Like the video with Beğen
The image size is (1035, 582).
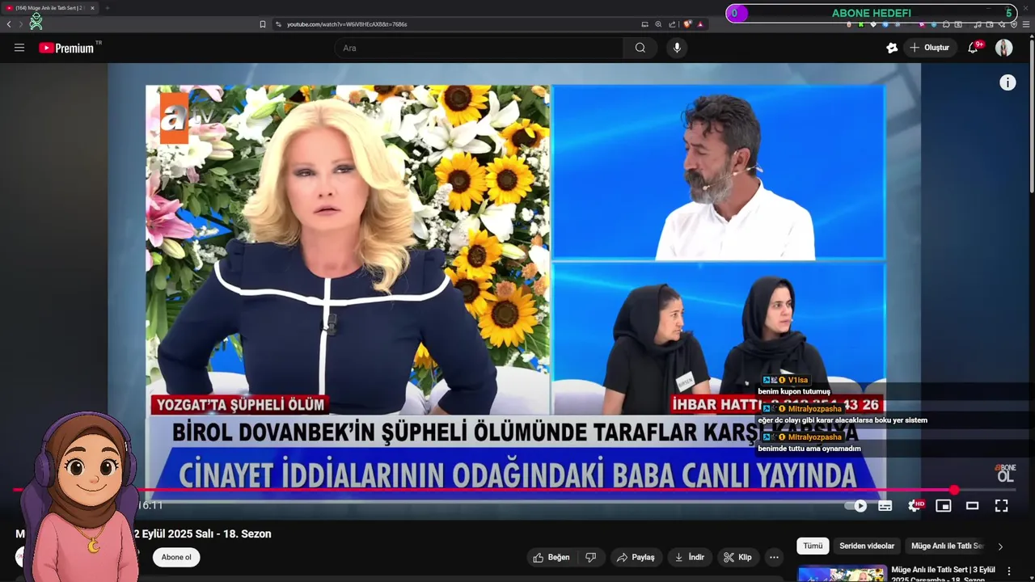point(551,557)
